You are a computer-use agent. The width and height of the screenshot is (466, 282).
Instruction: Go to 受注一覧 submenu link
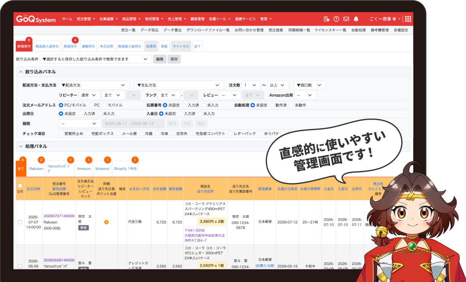click(x=128, y=30)
